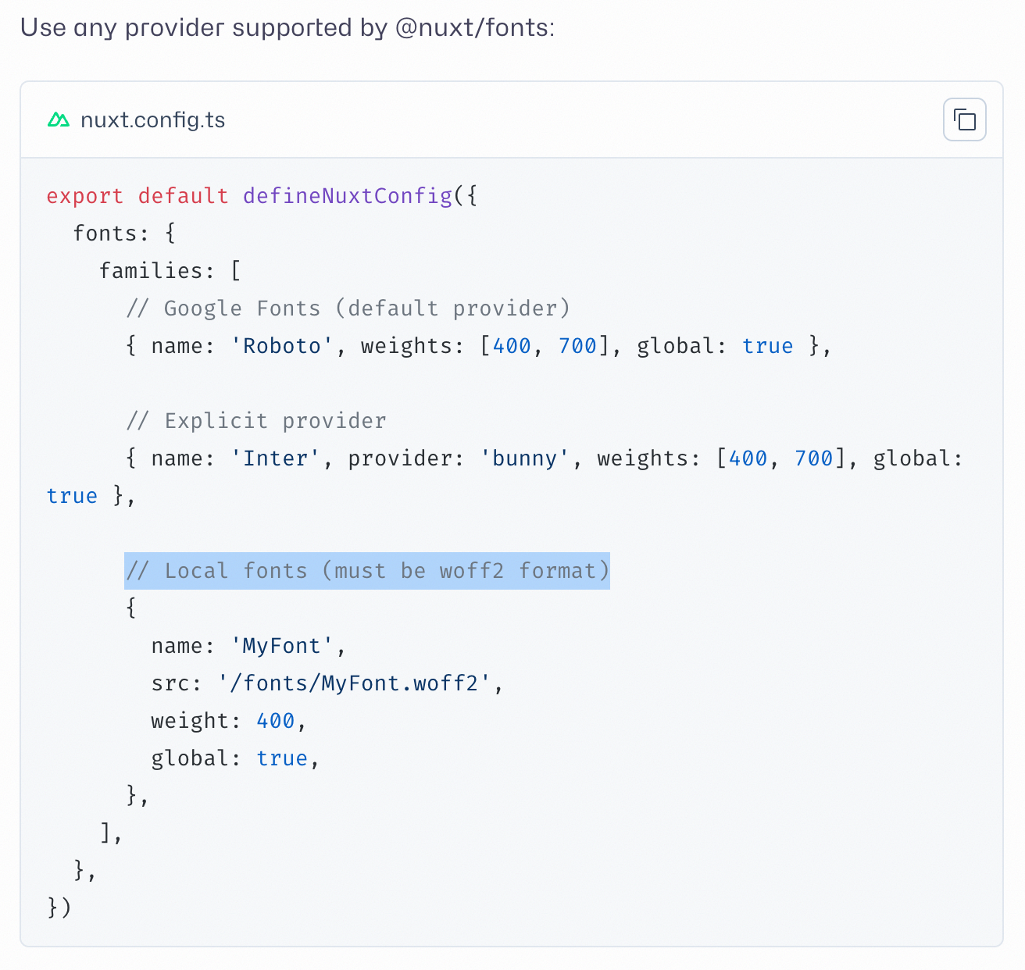Click the 'Inter' string value
The width and height of the screenshot is (1025, 970).
[x=275, y=458]
